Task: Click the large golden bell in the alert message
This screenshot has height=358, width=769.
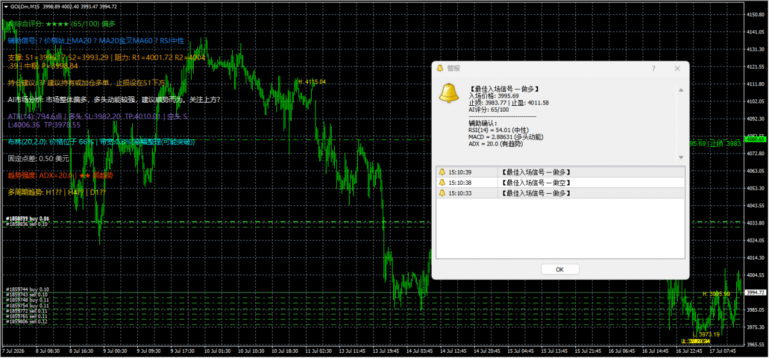Action: click(x=448, y=92)
